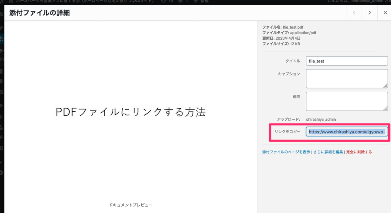Click the 説明 field resize handle
Image resolution: width=391 pixels, height=213 pixels.
pos(385,108)
